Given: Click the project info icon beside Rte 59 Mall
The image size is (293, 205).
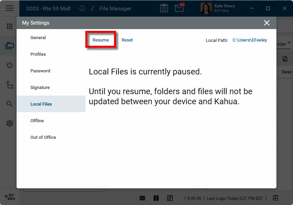Looking at the screenshot, I should (82, 8).
